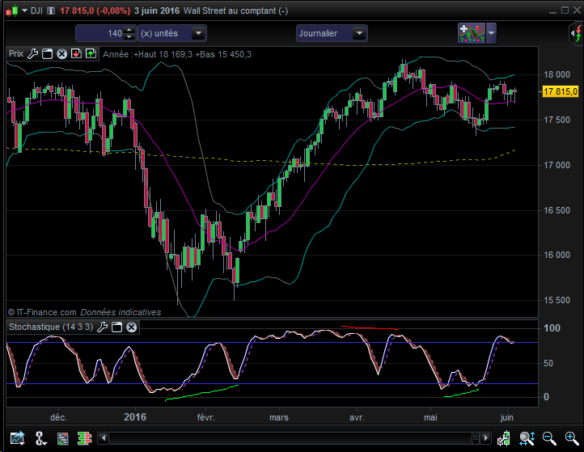Screen dimensions: 584x452
Task: Zoom in the chart
Action: pyautogui.click(x=572, y=438)
